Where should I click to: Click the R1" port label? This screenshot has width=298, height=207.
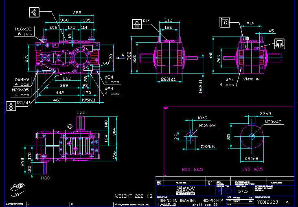click(x=146, y=21)
